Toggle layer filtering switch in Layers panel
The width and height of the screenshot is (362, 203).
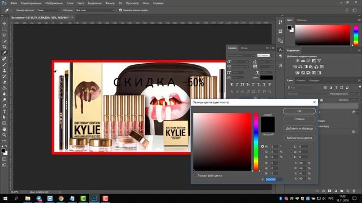click(360, 87)
